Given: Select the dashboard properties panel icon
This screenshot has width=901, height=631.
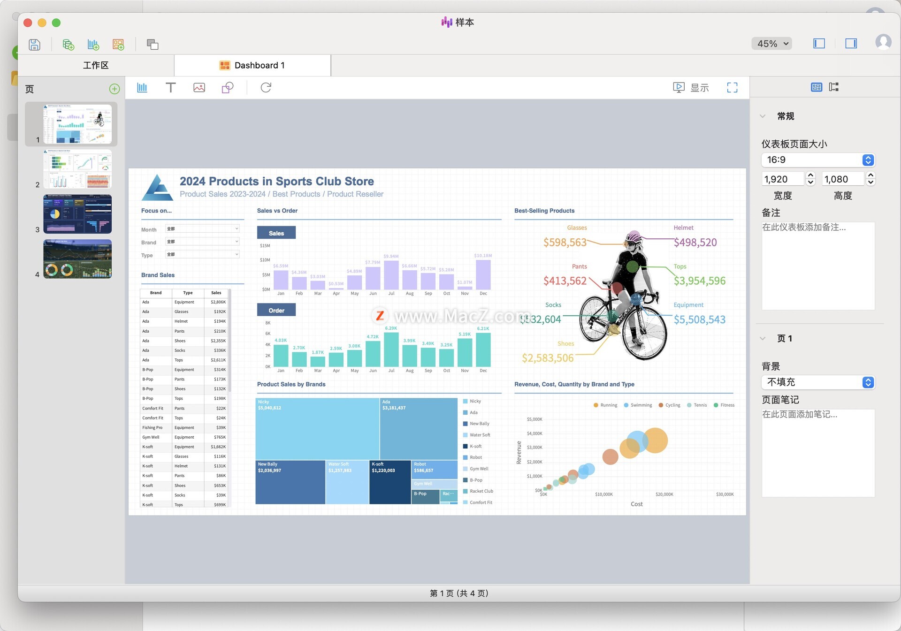Looking at the screenshot, I should [816, 87].
